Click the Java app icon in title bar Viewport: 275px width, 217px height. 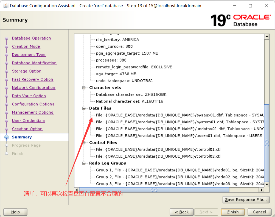(5, 5)
